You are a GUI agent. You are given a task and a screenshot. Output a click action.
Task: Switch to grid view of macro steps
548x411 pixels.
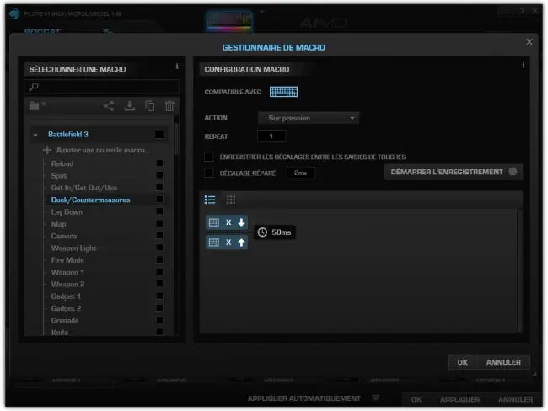pos(231,200)
